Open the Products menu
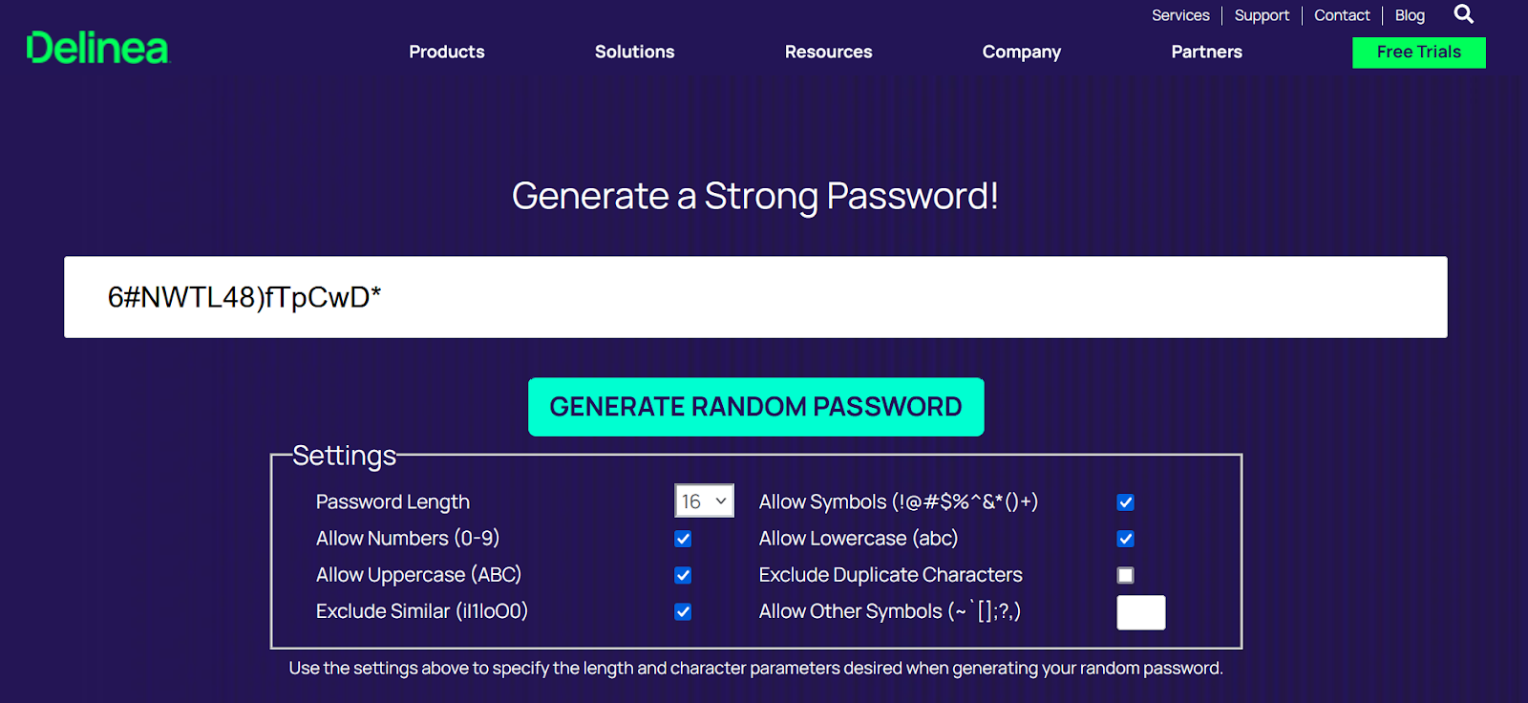This screenshot has height=703, width=1528. point(447,52)
